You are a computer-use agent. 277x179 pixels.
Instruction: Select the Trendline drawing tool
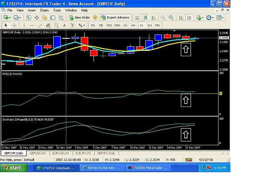point(40,25)
